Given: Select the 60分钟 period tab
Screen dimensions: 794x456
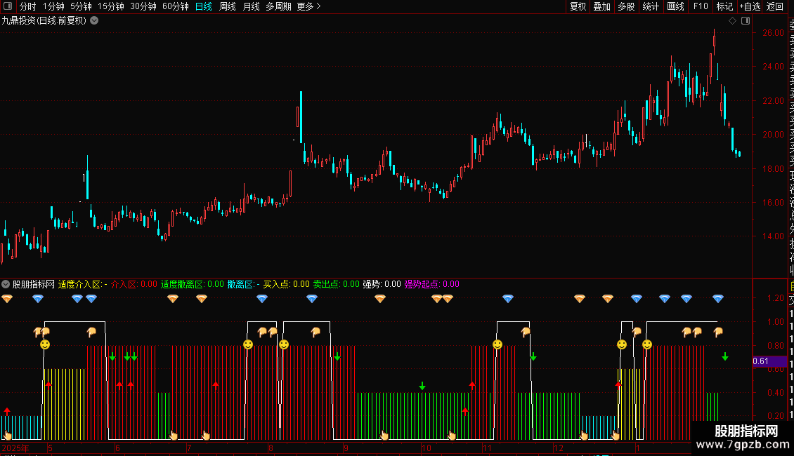Looking at the screenshot, I should click(176, 6).
